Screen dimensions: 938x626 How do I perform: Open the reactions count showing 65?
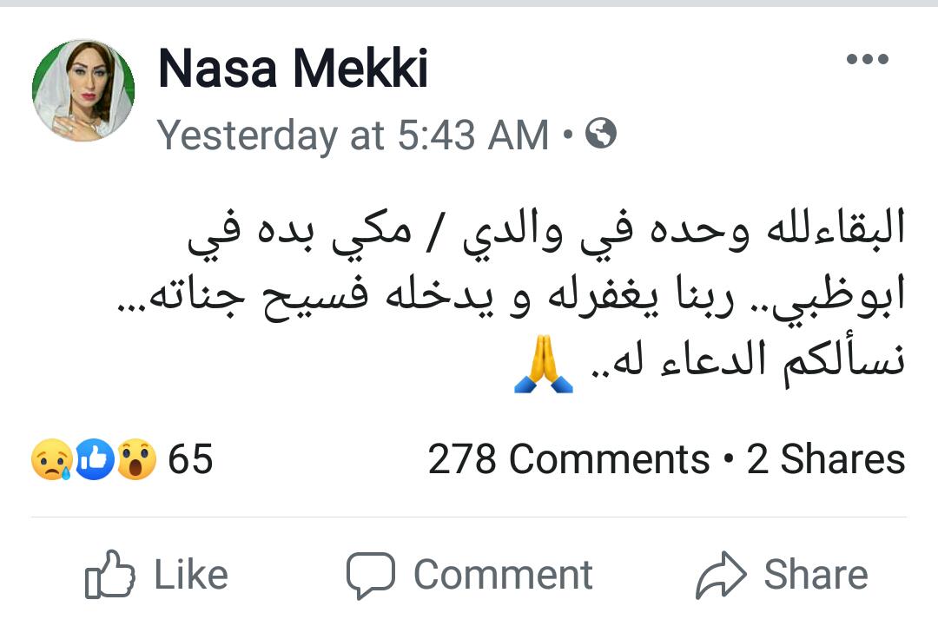click(x=190, y=459)
